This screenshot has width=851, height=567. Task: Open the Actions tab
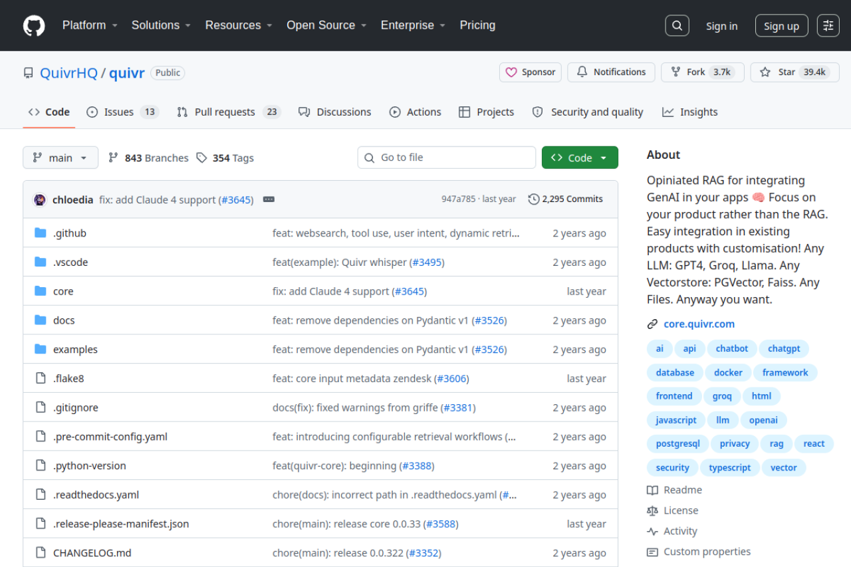coord(416,112)
